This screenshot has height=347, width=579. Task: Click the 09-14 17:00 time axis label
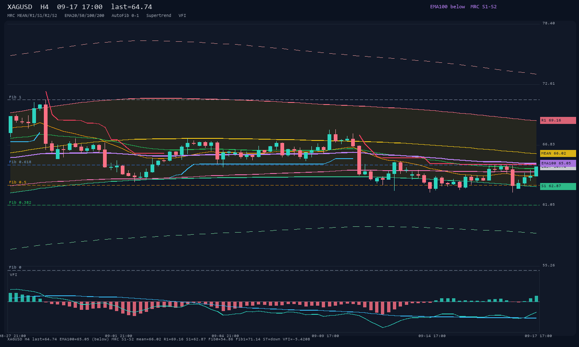point(432,336)
